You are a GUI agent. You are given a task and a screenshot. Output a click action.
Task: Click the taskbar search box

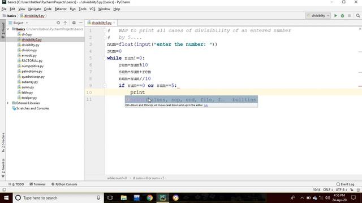coord(58,198)
